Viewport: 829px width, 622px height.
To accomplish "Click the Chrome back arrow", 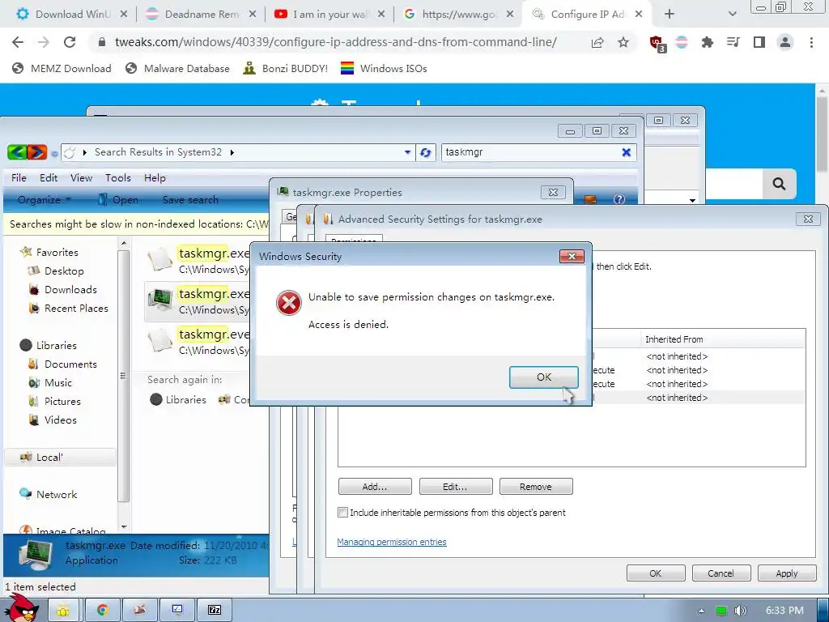I will tap(18, 42).
